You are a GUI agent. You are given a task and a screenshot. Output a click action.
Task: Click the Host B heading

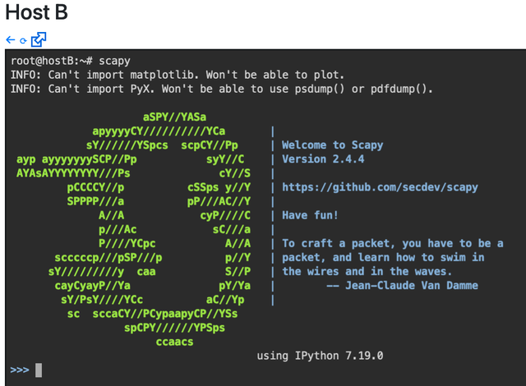pos(36,12)
